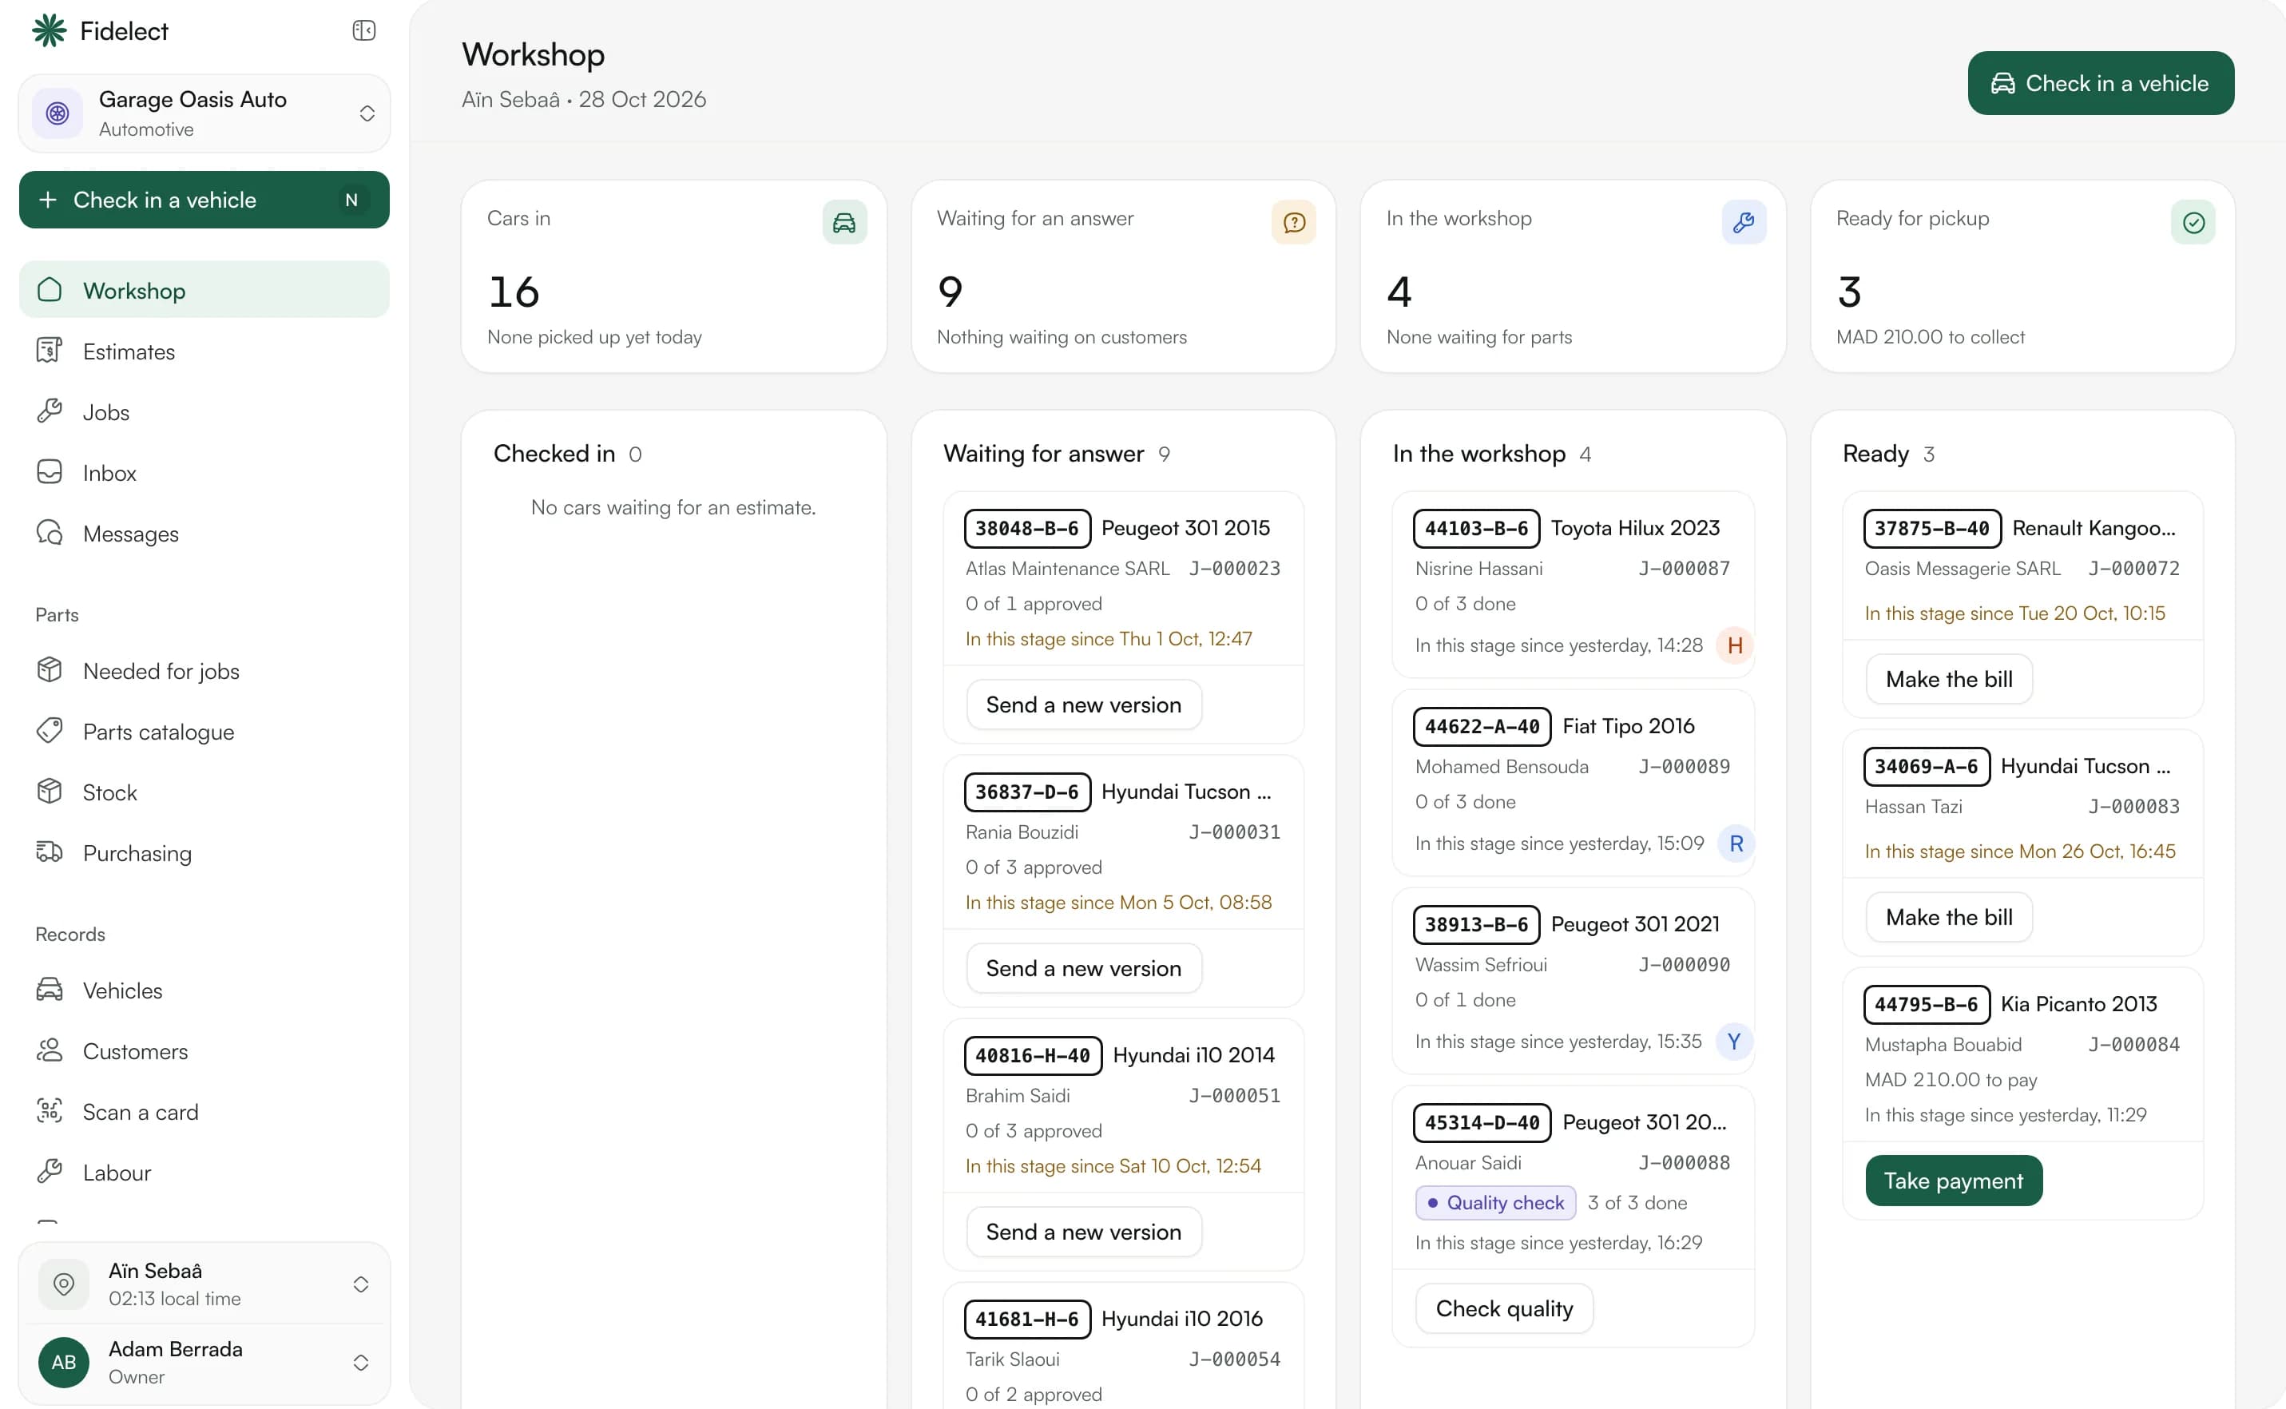Make the bill for Renault Kangoo
Screen dimensions: 2286x1409
pos(1949,679)
